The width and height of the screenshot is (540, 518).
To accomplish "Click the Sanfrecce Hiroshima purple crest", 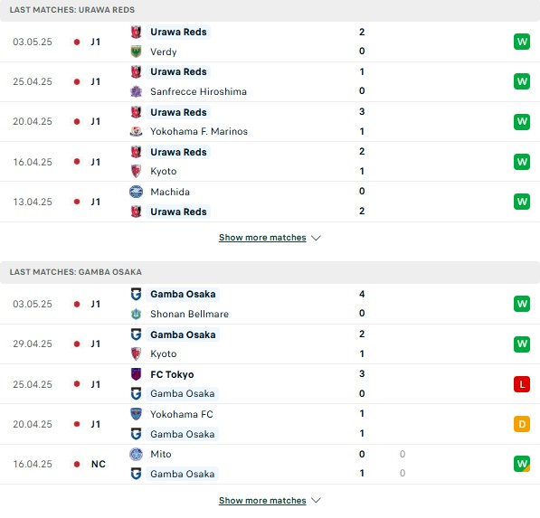I will [136, 91].
